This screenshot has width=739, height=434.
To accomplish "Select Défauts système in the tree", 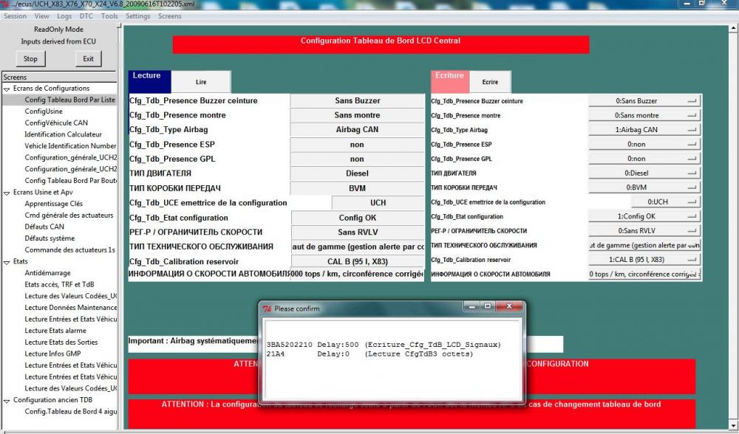I will pyautogui.click(x=50, y=238).
